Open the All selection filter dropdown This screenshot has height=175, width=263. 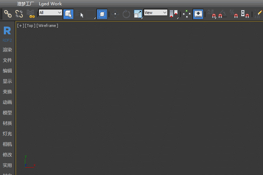click(x=50, y=13)
